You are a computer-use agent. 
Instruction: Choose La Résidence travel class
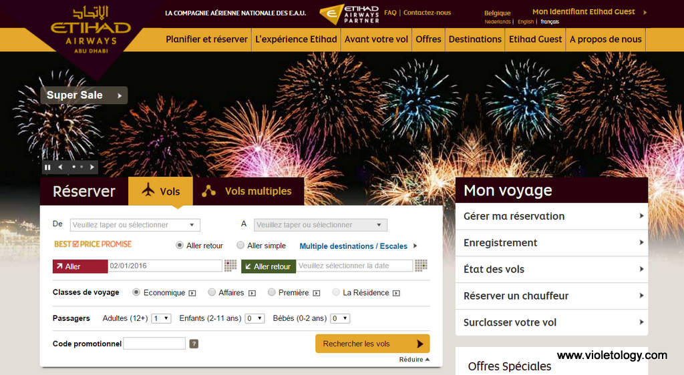coord(336,292)
